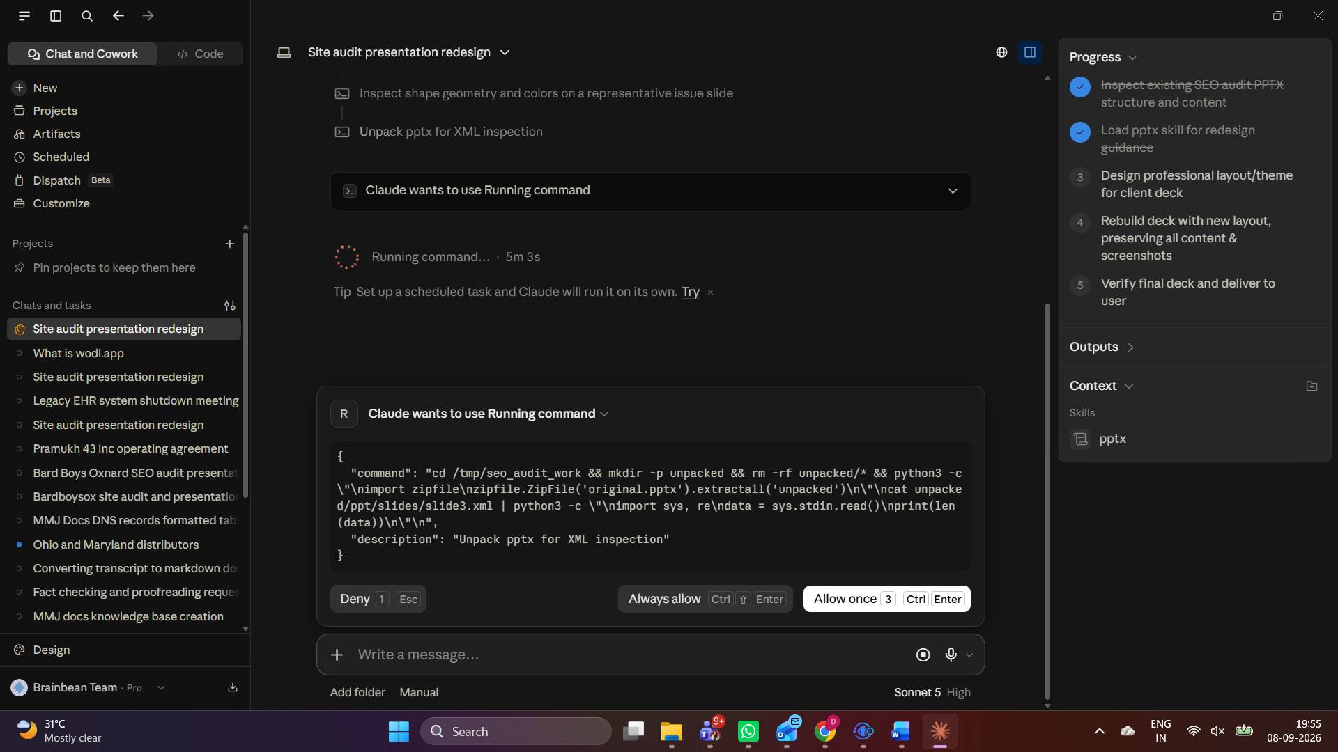The image size is (1338, 752).
Task: Click the Allow once button
Action: click(886, 599)
